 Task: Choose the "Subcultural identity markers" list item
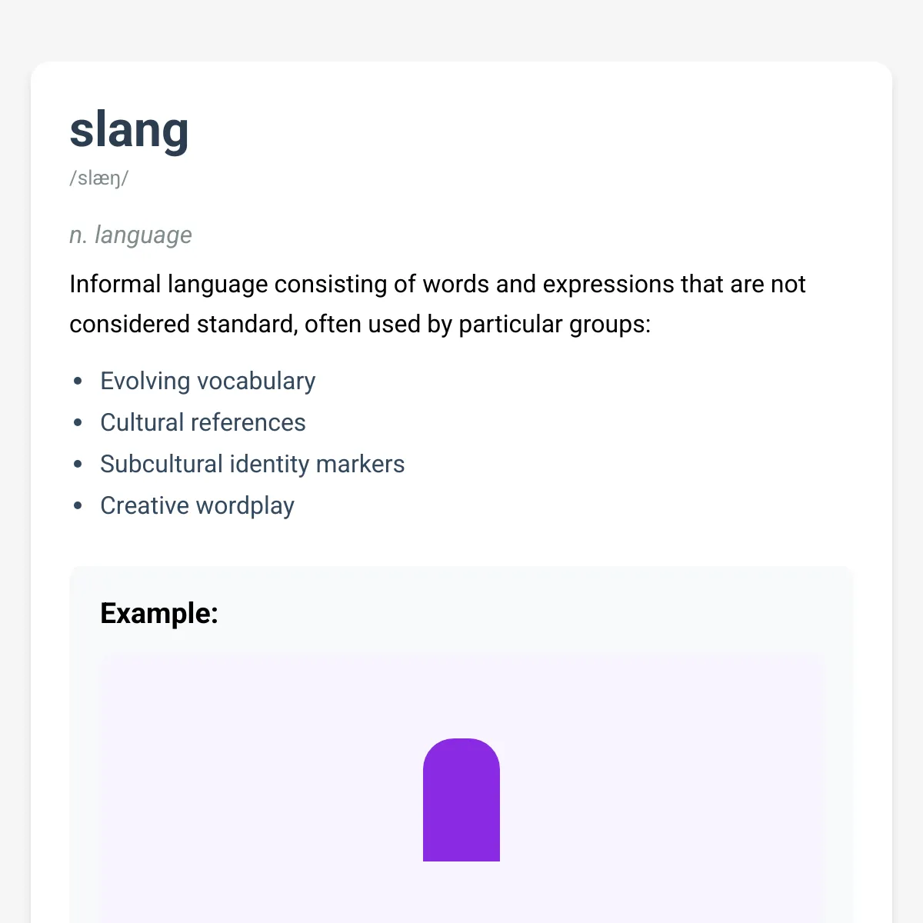click(x=252, y=464)
